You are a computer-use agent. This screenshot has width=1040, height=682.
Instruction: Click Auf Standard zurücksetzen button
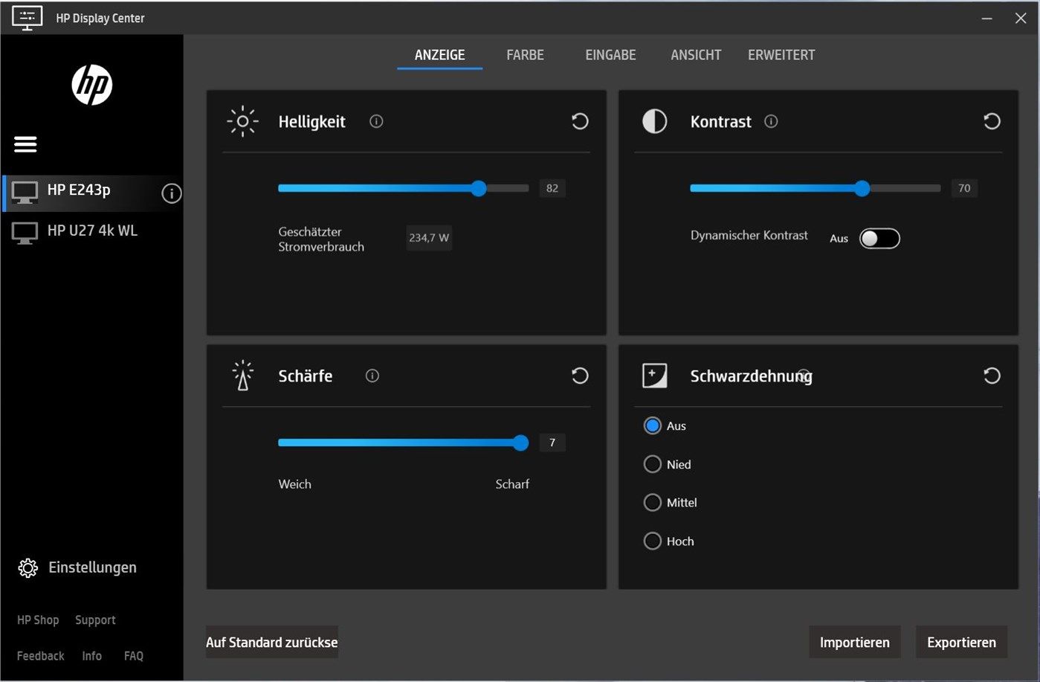[272, 642]
